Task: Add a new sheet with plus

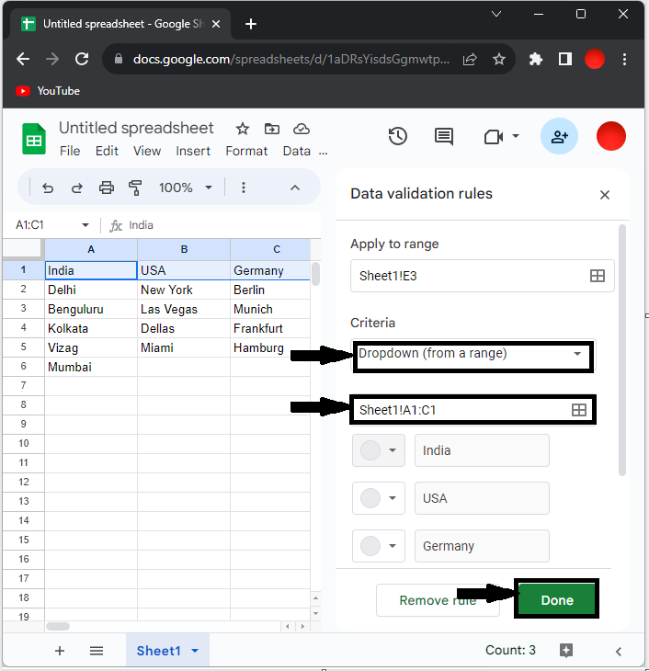Action: click(60, 651)
